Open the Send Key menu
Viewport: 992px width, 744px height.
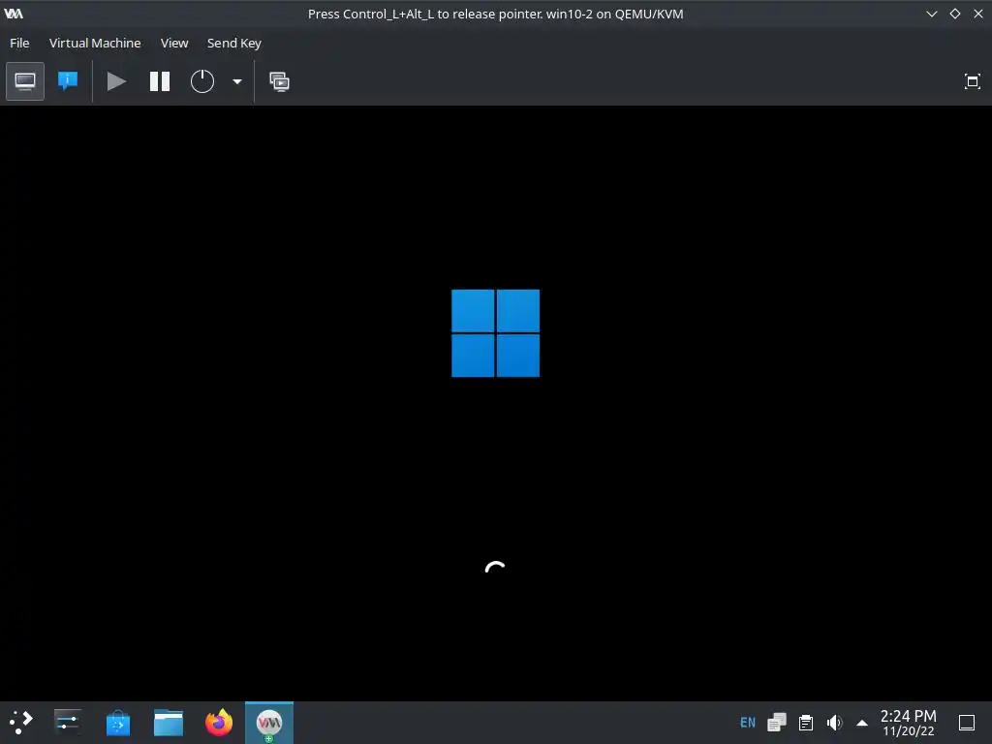click(x=234, y=43)
